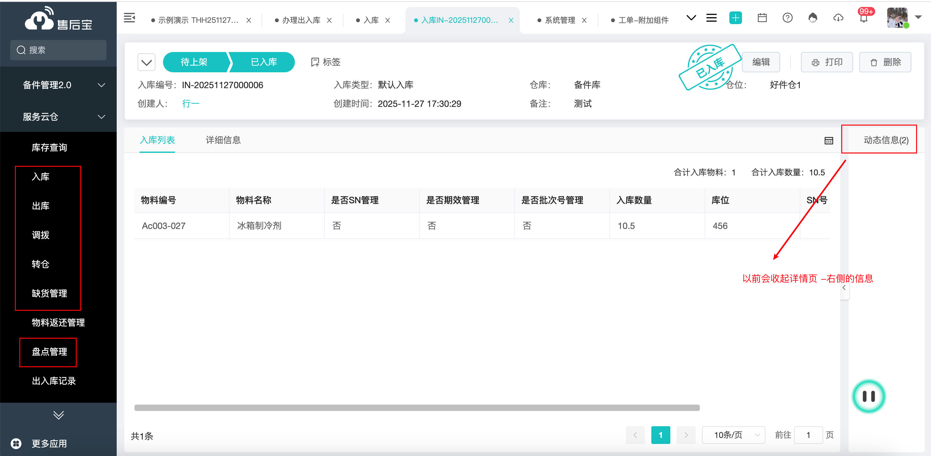This screenshot has height=456, width=931.
Task: Click the 标签 tag icon
Action: (315, 62)
